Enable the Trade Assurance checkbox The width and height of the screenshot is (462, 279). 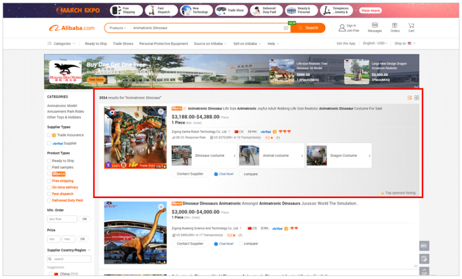tap(49, 135)
